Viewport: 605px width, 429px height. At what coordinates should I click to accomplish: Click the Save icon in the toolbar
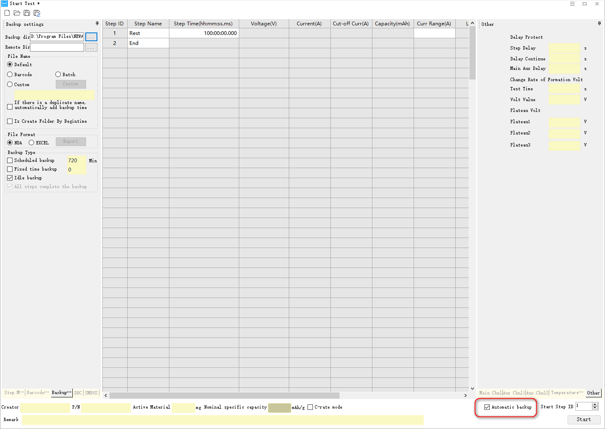[27, 13]
